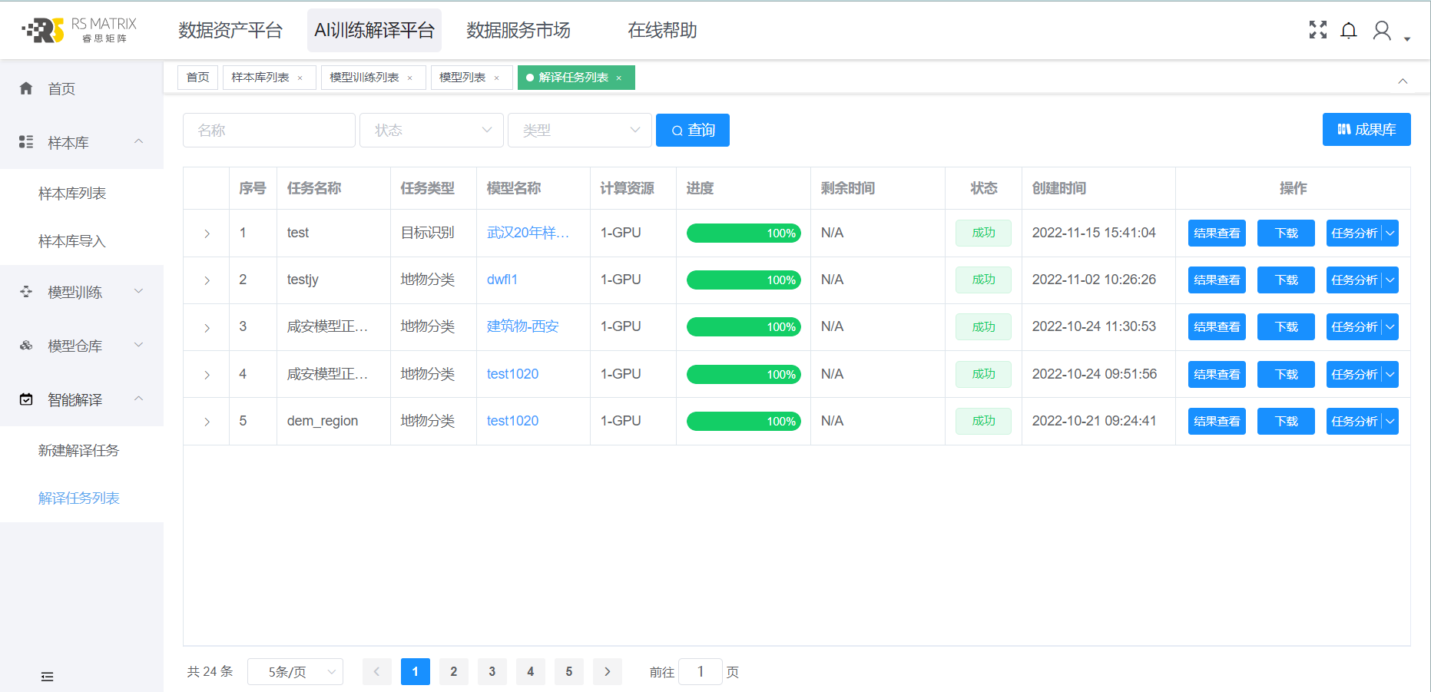Click the 查询 search button
This screenshot has height=692, width=1431.
coord(692,131)
